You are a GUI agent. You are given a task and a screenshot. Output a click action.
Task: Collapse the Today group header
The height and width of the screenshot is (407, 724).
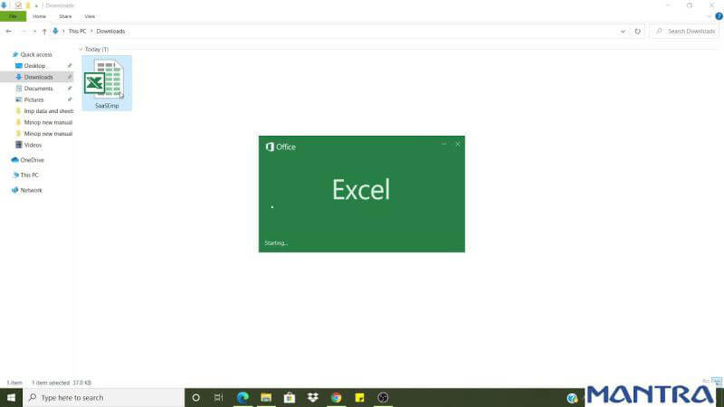(x=81, y=49)
